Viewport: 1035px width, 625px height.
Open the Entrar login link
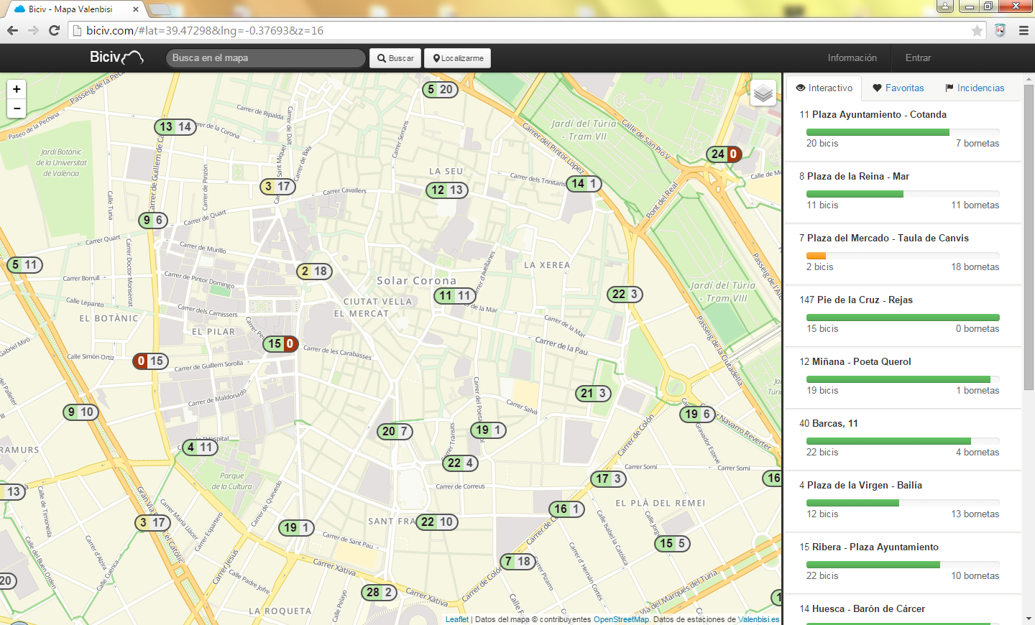pos(918,57)
